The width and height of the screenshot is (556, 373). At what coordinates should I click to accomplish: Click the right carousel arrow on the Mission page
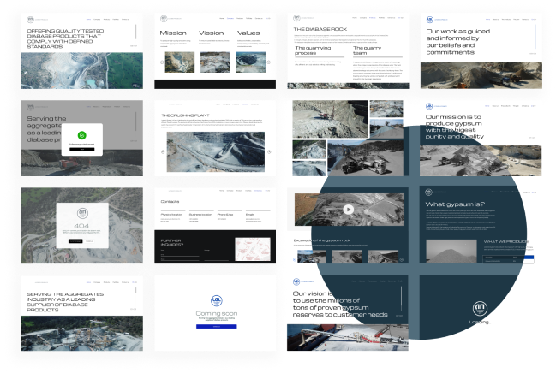pyautogui.click(x=269, y=62)
